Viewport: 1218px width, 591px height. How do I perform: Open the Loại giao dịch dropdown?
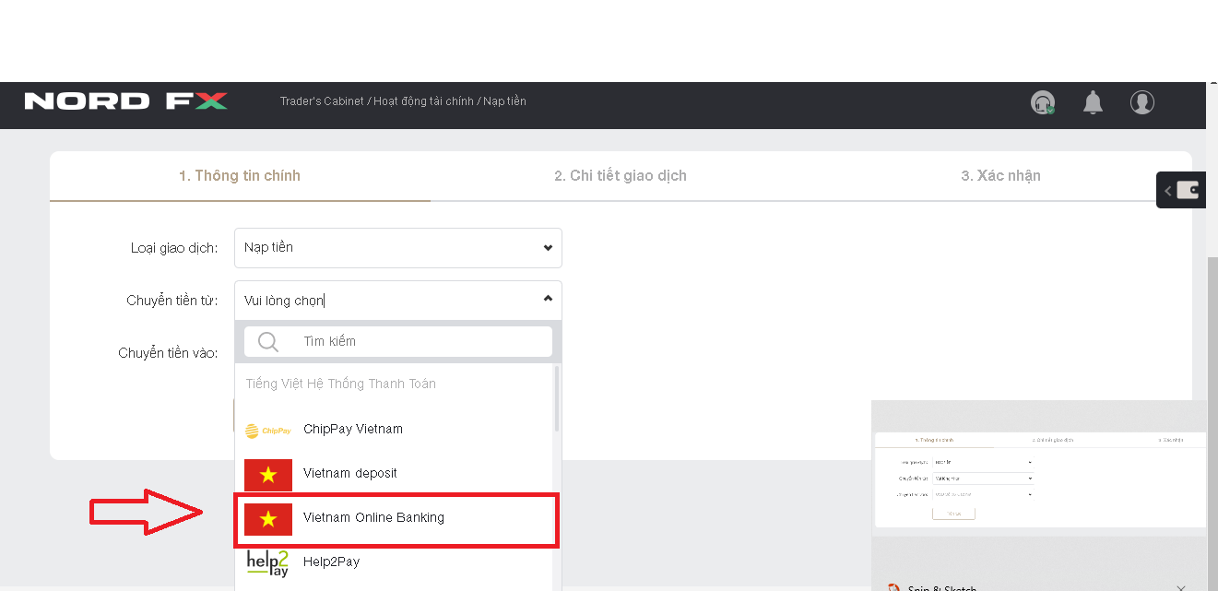click(x=398, y=248)
